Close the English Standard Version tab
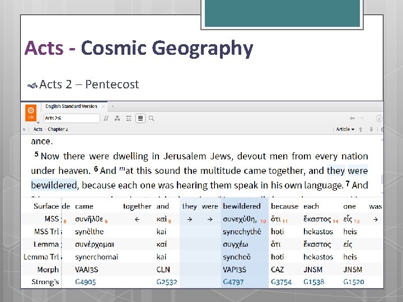Viewport: 403px width, 302px height. [104, 106]
